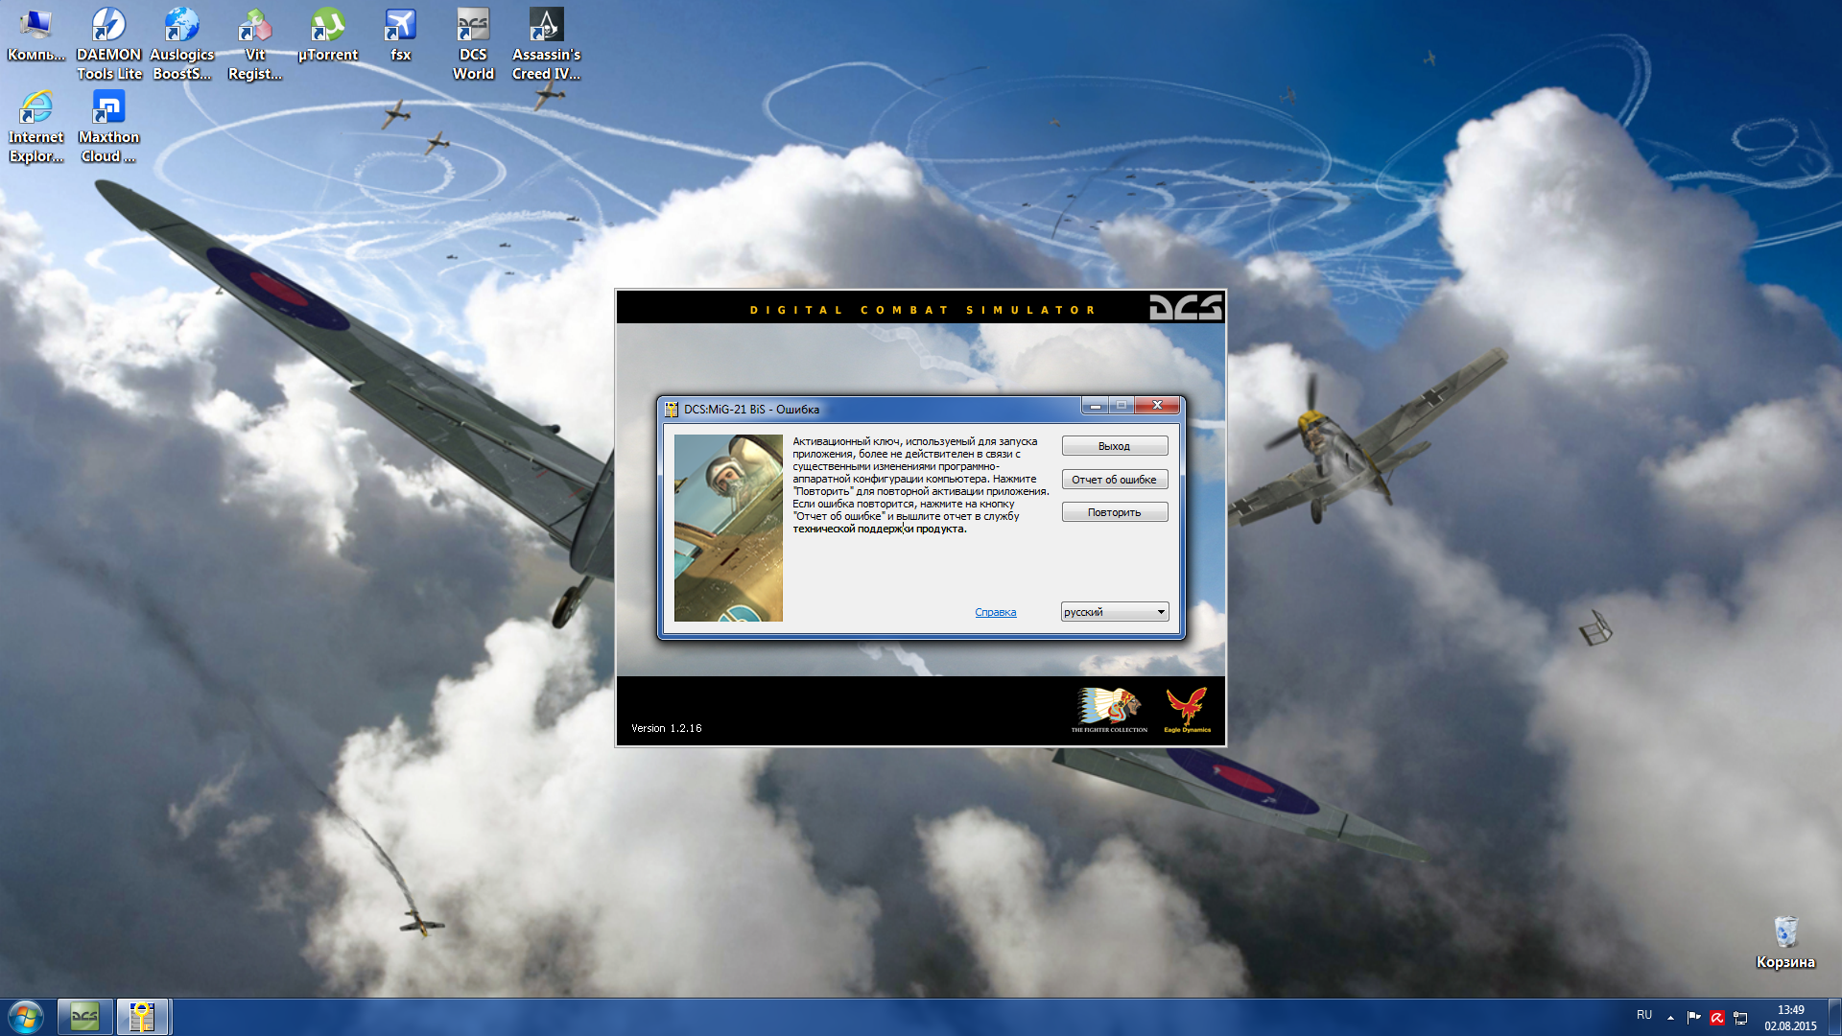
Task: Click the Отчет об ошибке button
Action: pyautogui.click(x=1114, y=480)
